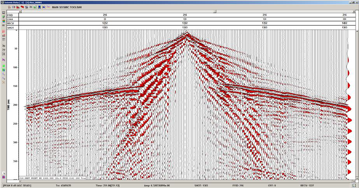Click the red filled wedge icon in top toolbar
Viewport: 359px width, 188px height.
point(22,7)
